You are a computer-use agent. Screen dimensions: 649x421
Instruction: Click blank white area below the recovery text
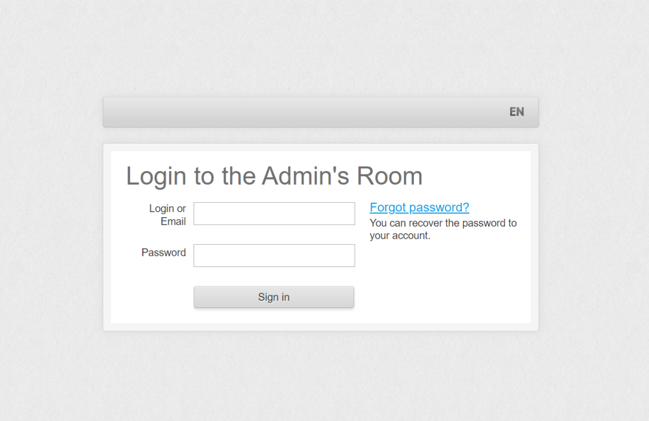point(444,283)
